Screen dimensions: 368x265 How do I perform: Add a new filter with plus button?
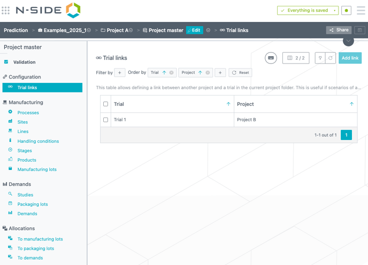pyautogui.click(x=120, y=73)
